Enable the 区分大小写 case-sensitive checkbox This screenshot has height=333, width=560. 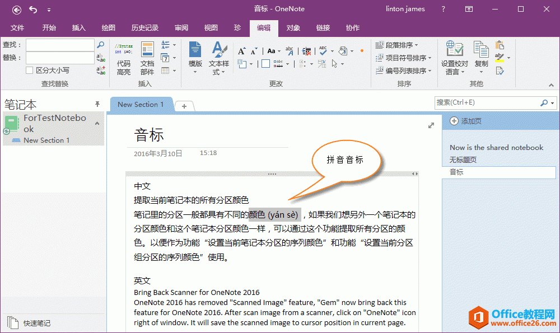[x=30, y=71]
